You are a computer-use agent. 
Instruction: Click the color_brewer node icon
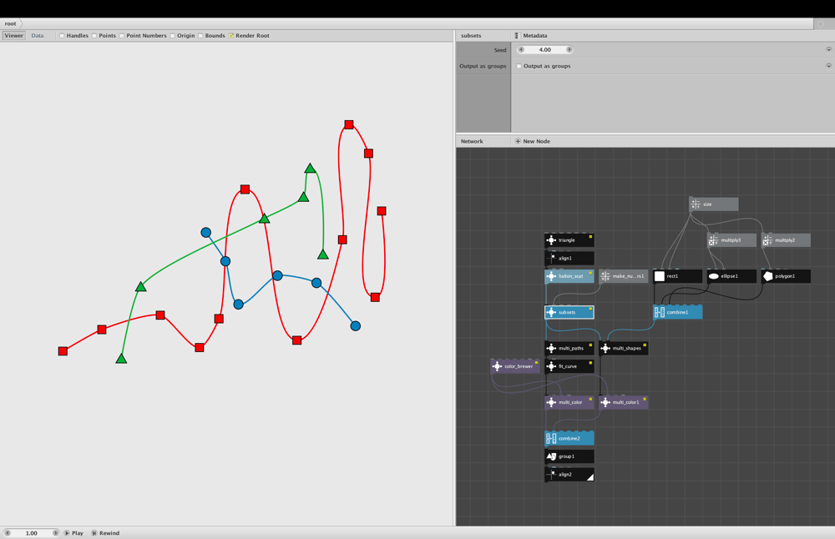click(497, 366)
